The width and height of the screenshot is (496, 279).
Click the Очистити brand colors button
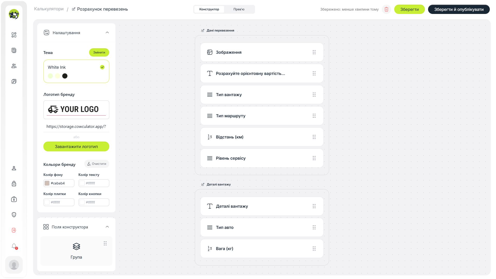click(x=97, y=164)
